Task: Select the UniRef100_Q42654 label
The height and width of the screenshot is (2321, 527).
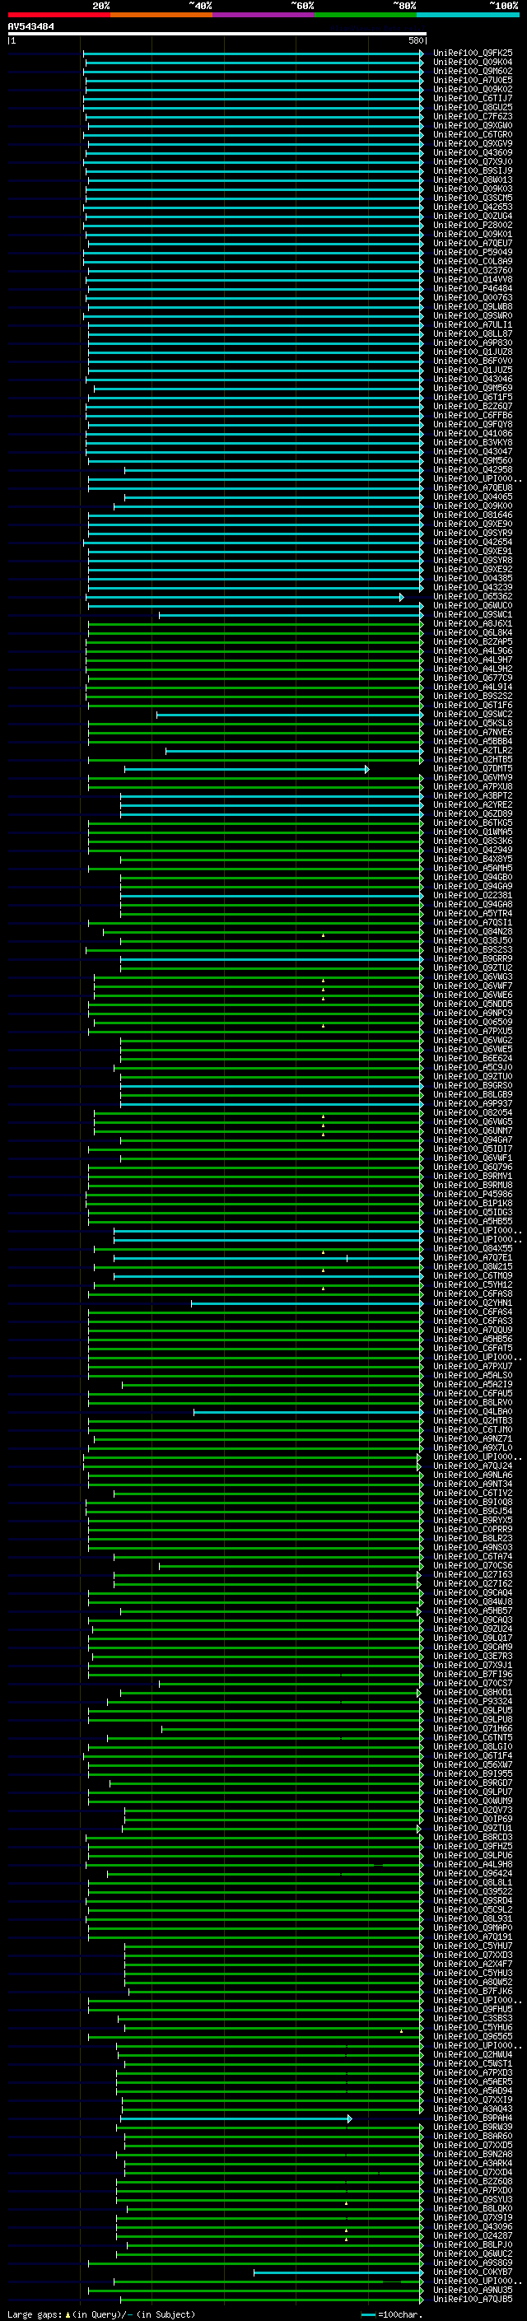Action: 473,543
